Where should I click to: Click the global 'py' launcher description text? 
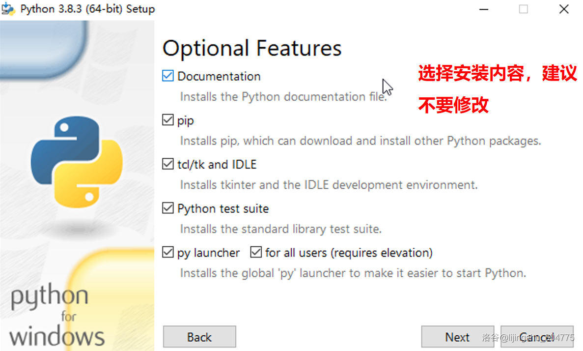click(353, 273)
